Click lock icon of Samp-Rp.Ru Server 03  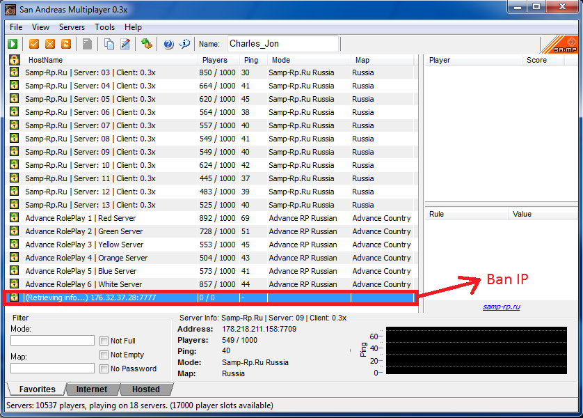(x=14, y=72)
